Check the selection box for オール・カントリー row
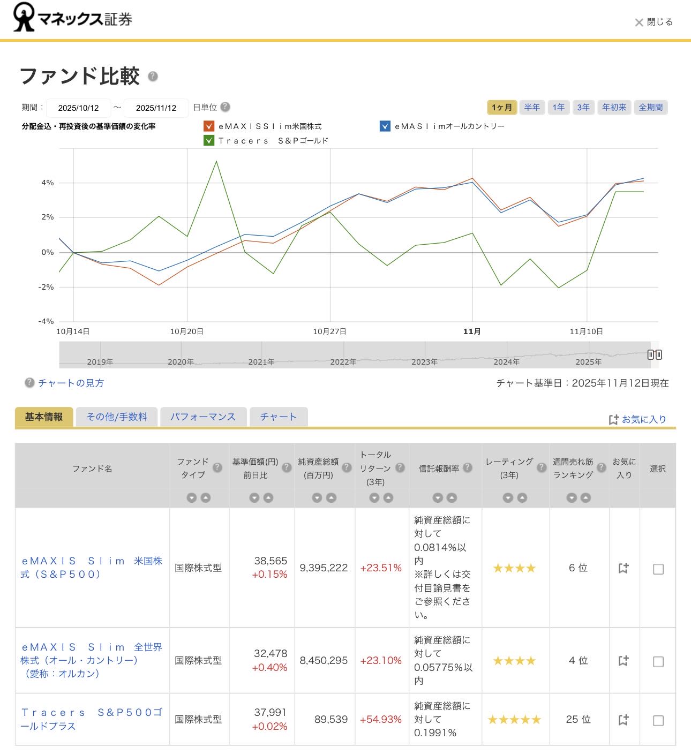The width and height of the screenshot is (691, 755). pyautogui.click(x=658, y=661)
